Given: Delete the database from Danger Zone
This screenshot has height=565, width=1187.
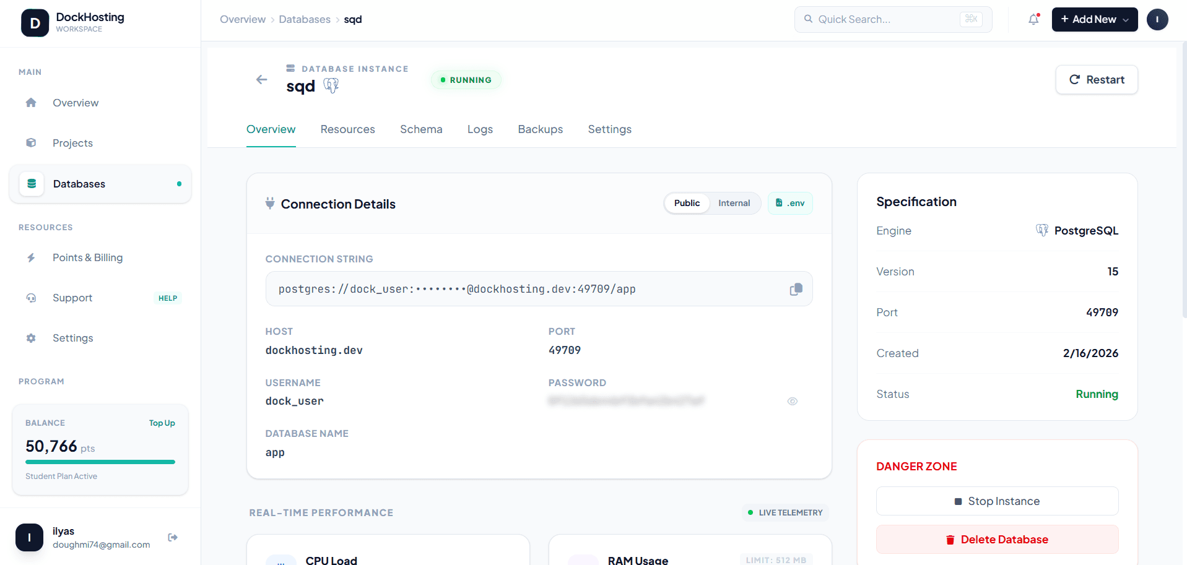Looking at the screenshot, I should click(x=996, y=539).
